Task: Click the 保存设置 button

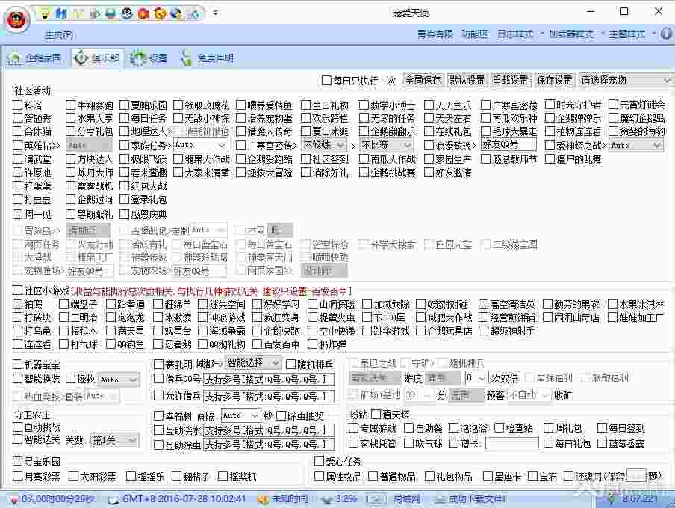Action: click(555, 80)
